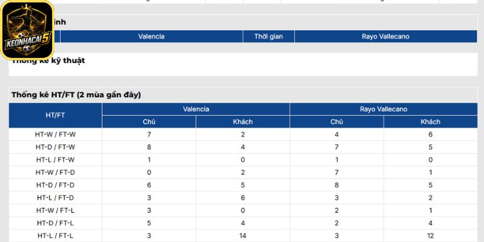
Task: Click Valencia's Khách value 14 in HT-L / FT-L
Action: tap(243, 236)
